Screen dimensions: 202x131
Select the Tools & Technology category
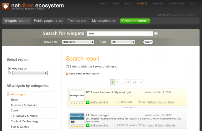click(25, 122)
